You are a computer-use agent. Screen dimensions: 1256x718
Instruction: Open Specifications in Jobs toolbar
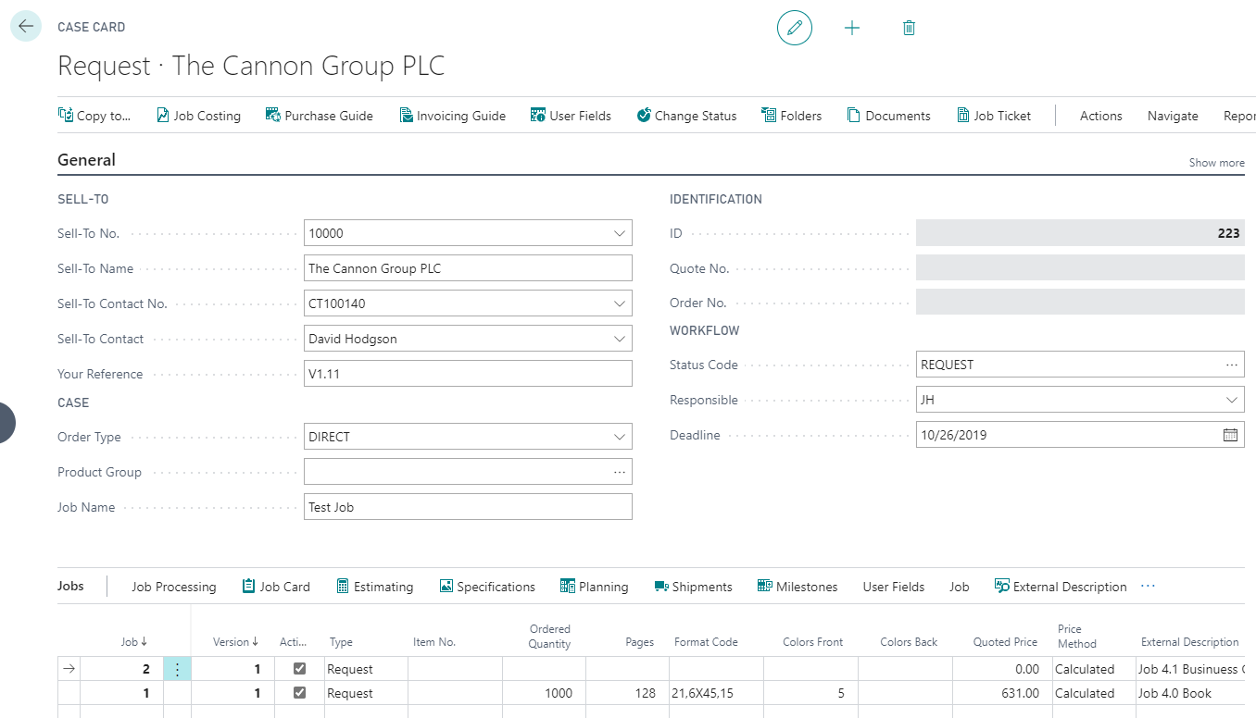[x=487, y=587]
